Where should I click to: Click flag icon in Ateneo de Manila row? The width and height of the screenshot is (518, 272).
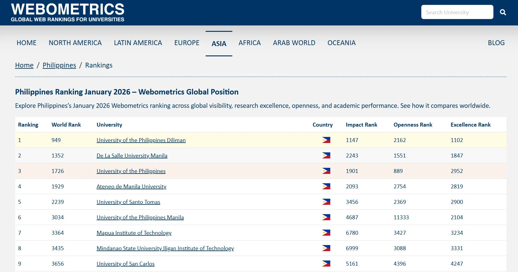coord(326,186)
